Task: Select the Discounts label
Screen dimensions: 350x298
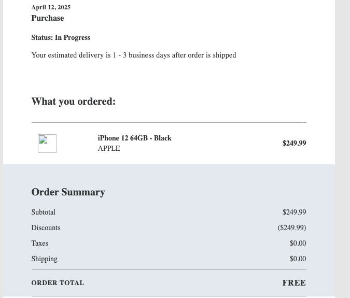Action: click(x=46, y=228)
